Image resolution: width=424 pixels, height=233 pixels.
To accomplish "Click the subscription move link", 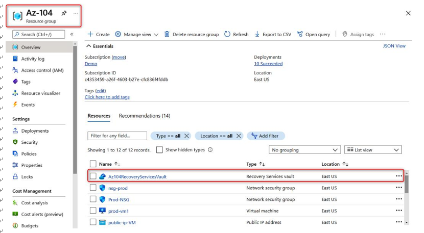I will click(x=119, y=57).
